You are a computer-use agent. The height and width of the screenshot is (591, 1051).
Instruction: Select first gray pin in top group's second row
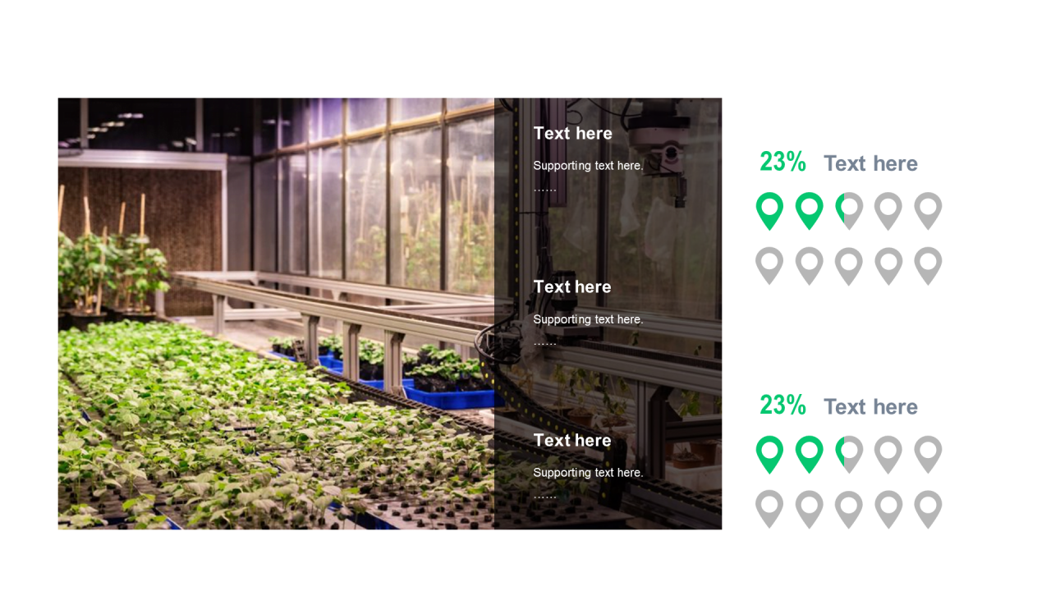(769, 266)
